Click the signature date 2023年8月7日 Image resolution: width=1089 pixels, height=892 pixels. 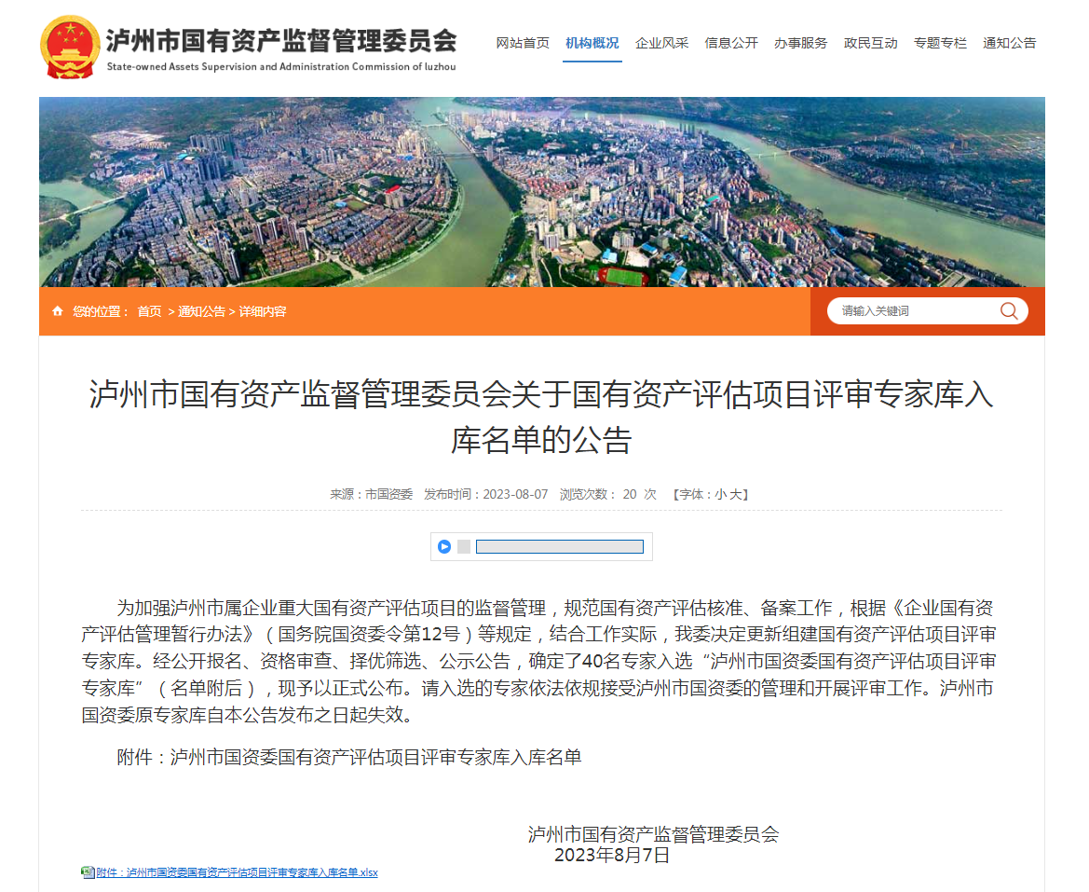(x=612, y=855)
